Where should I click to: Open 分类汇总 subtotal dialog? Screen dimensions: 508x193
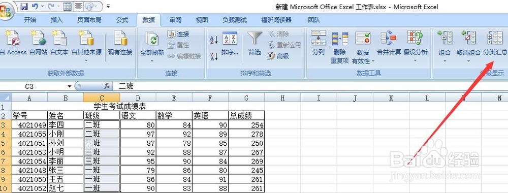coord(495,43)
